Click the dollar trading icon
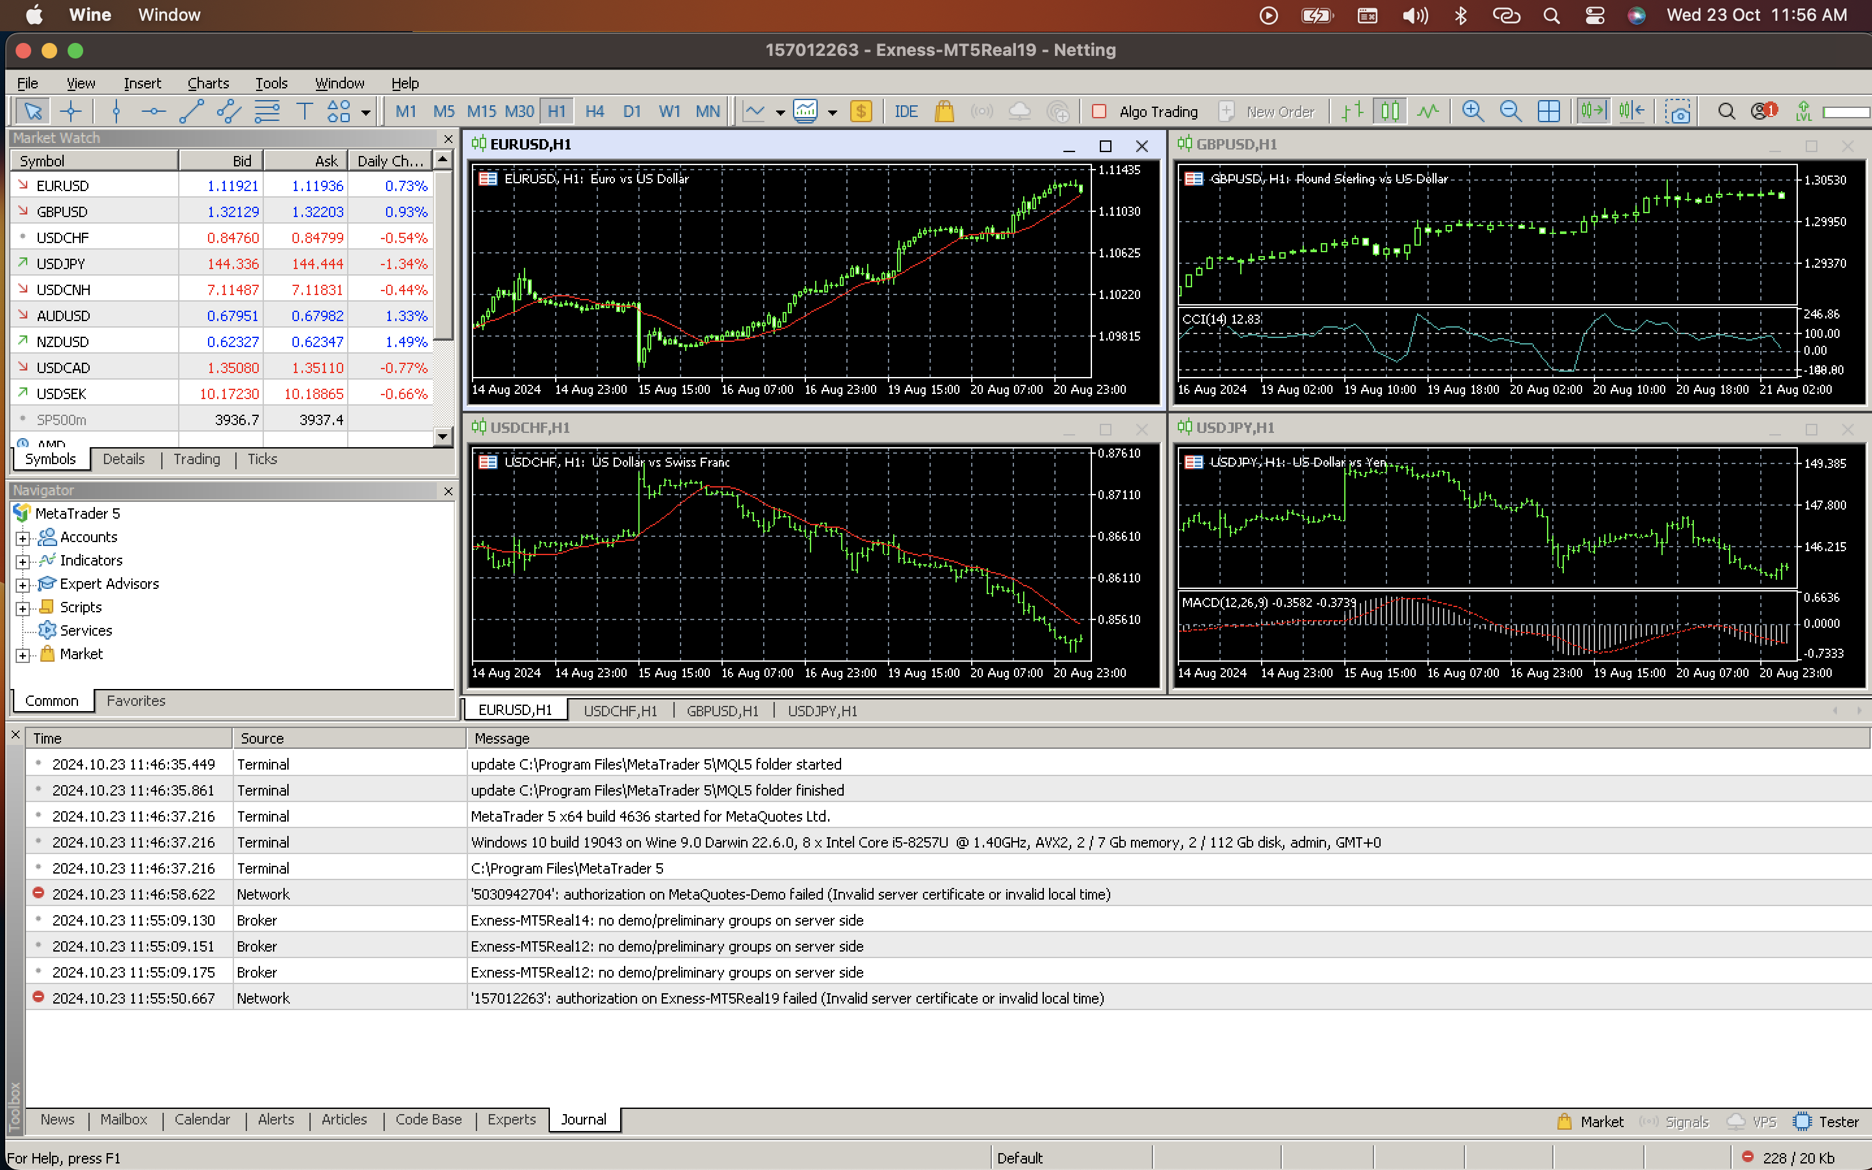 (x=861, y=111)
